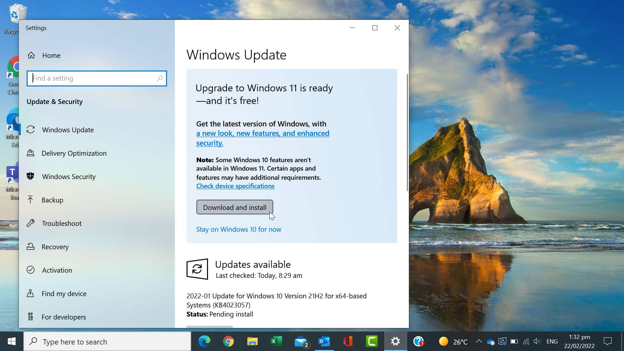Click Stay on Windows 10 for now
Viewport: 624px width, 351px height.
point(239,229)
